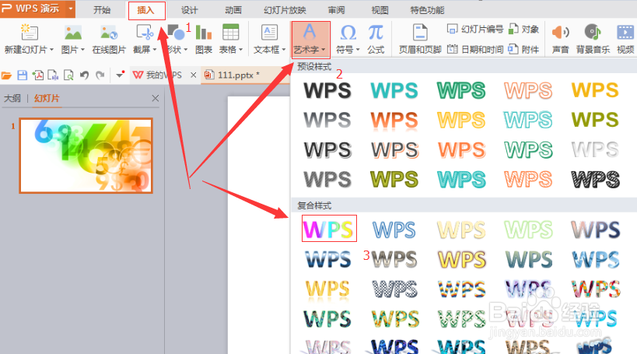Open the 特色功能 tab
637x354 pixels.
tap(427, 10)
